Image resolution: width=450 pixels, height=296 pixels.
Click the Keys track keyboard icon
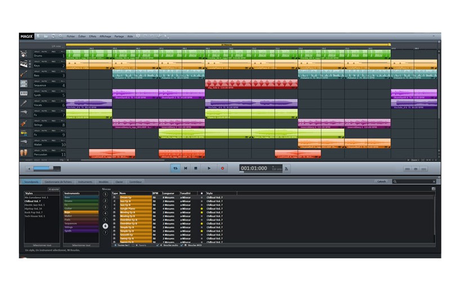tap(24, 64)
